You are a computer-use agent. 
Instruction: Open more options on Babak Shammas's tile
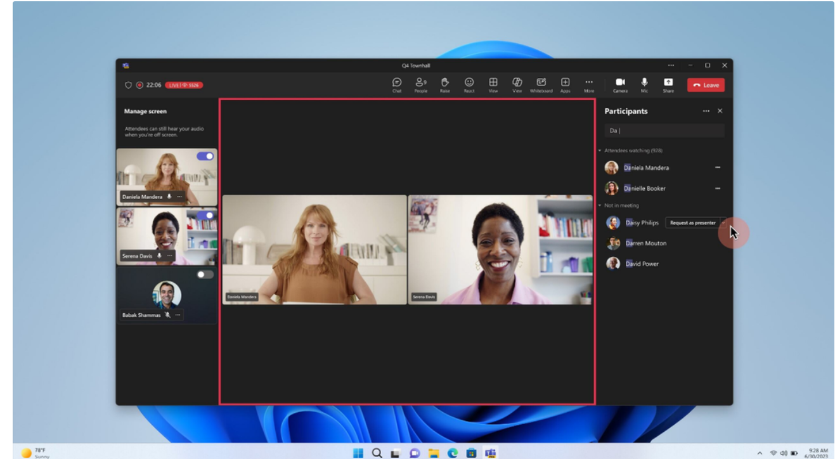[178, 315]
